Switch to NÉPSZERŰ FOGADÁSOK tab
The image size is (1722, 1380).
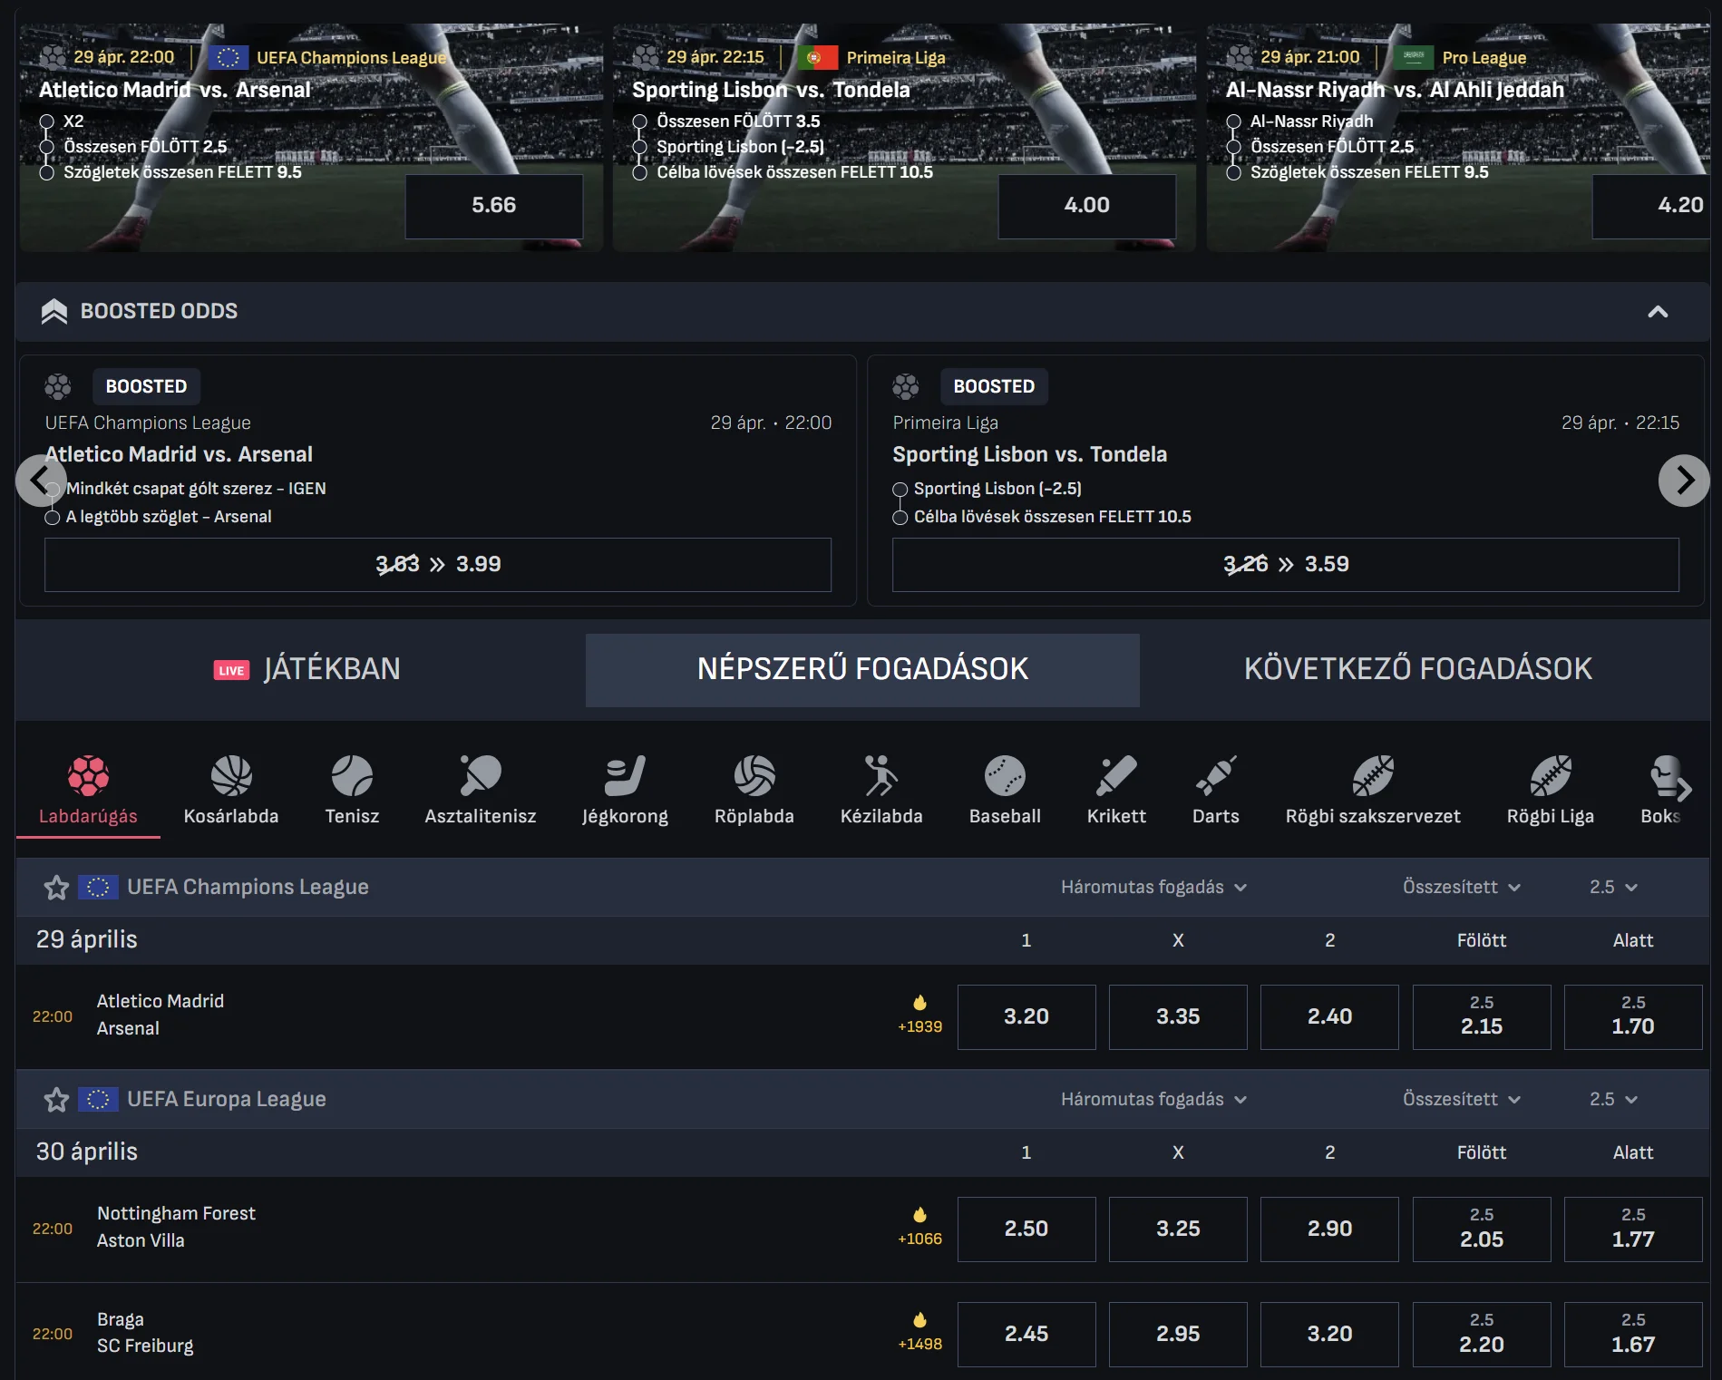click(x=862, y=669)
